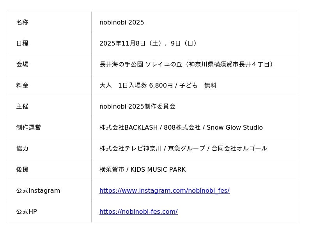Select the date text 2025年11月8日（土）、9日（日）
Screen dimensions: 312x234
pyautogui.click(x=149, y=44)
